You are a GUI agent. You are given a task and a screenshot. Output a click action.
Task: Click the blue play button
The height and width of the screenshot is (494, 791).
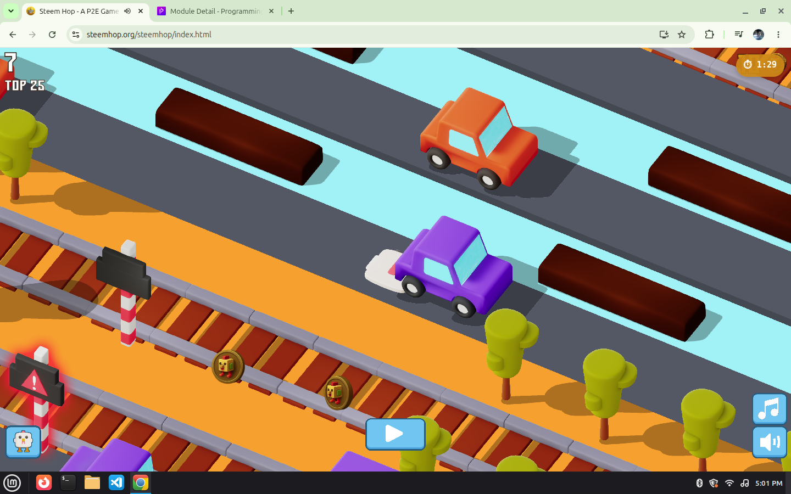pos(396,434)
